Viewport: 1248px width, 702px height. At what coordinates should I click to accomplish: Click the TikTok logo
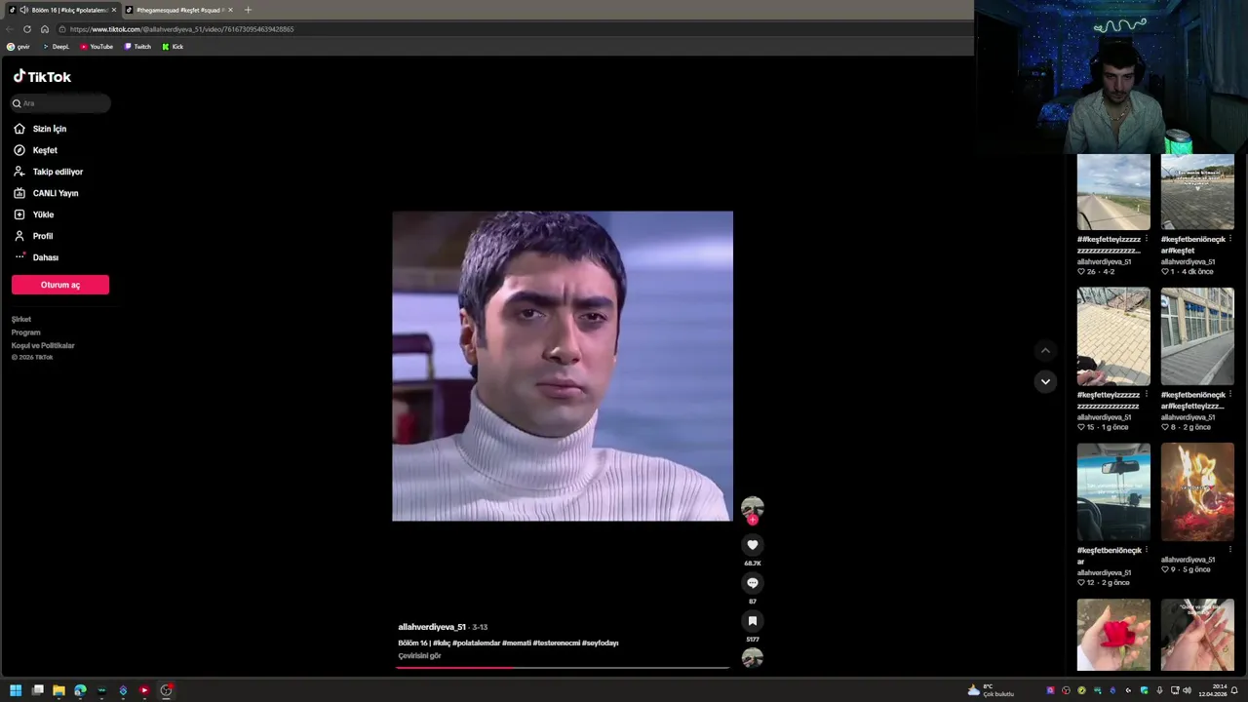click(42, 77)
